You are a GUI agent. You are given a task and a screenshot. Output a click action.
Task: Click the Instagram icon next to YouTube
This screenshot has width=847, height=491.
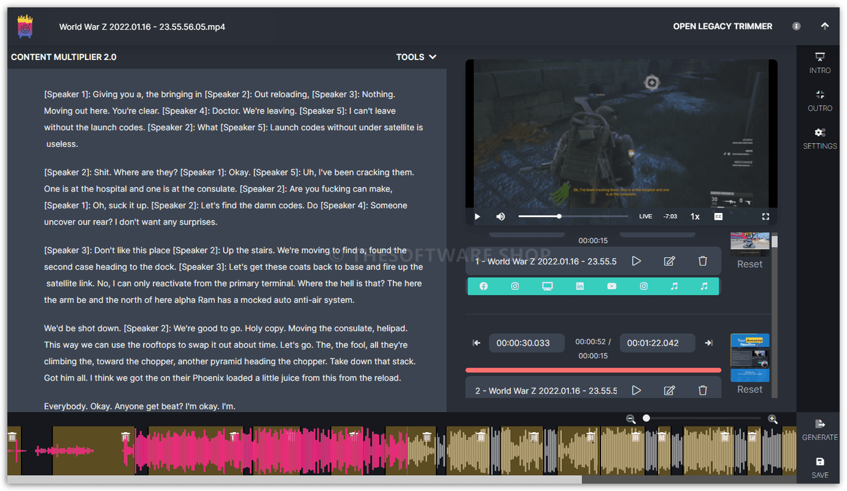(x=644, y=287)
